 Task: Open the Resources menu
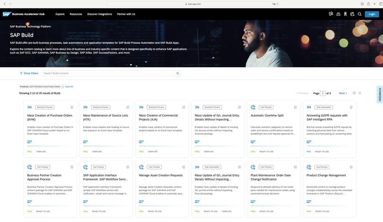[76, 14]
